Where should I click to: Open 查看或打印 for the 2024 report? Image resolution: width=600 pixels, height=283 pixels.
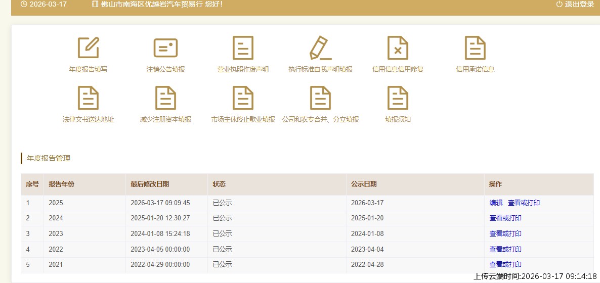(505, 218)
